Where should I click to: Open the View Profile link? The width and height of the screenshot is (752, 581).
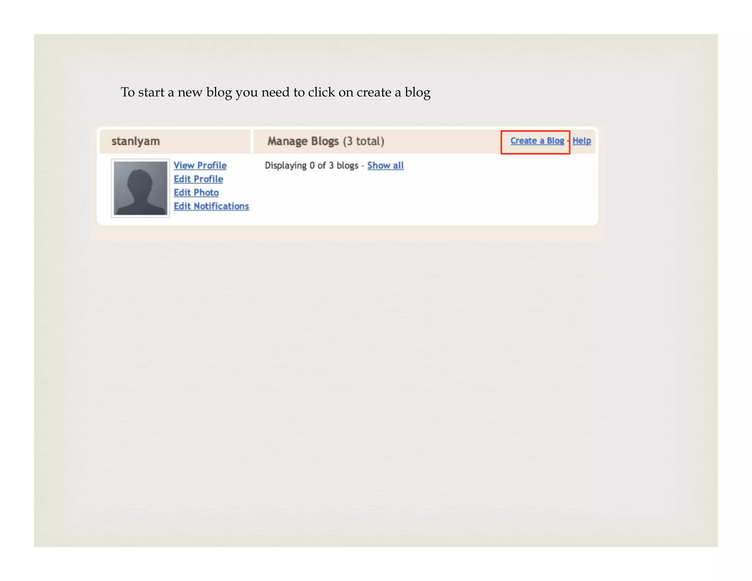coord(200,166)
